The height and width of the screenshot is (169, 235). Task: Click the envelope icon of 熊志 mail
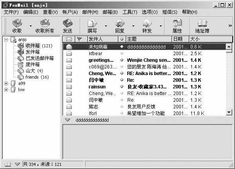click(69, 106)
